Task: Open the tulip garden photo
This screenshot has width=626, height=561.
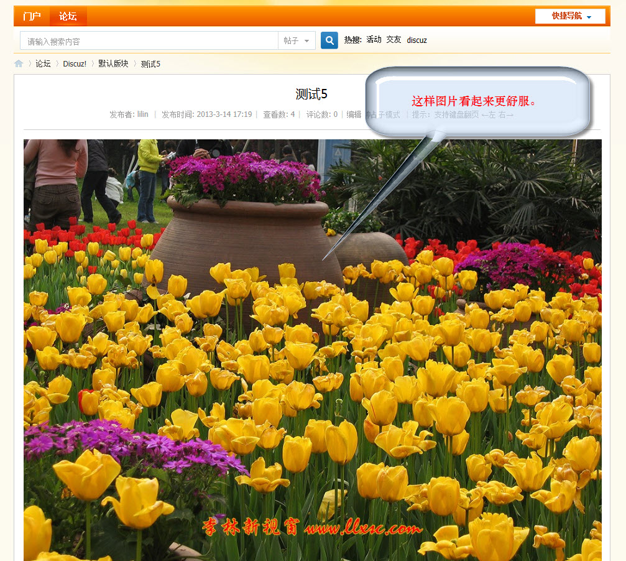Action: [x=313, y=350]
